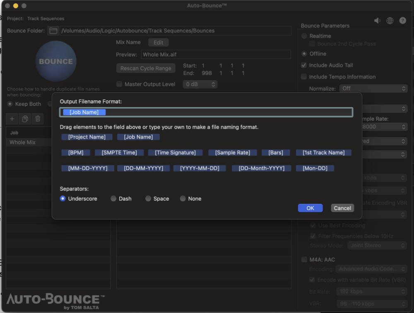This screenshot has height=313, width=414.
Task: Click the [BPM] element token
Action: (x=76, y=153)
